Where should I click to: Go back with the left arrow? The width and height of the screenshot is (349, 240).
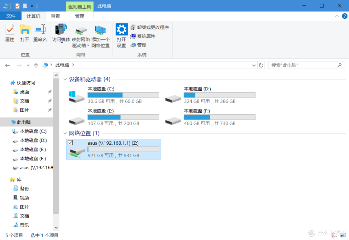coord(7,65)
